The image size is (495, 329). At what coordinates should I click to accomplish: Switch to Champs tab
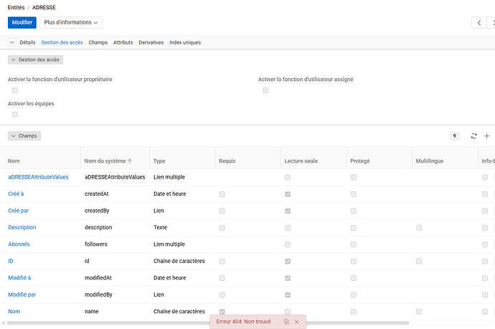tap(98, 42)
